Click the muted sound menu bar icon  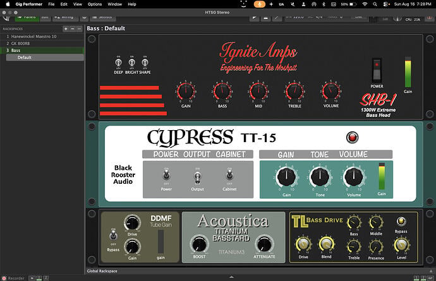pos(293,4)
